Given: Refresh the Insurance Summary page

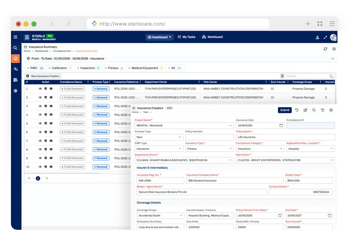Looking at the screenshot, I should (x=325, y=49).
